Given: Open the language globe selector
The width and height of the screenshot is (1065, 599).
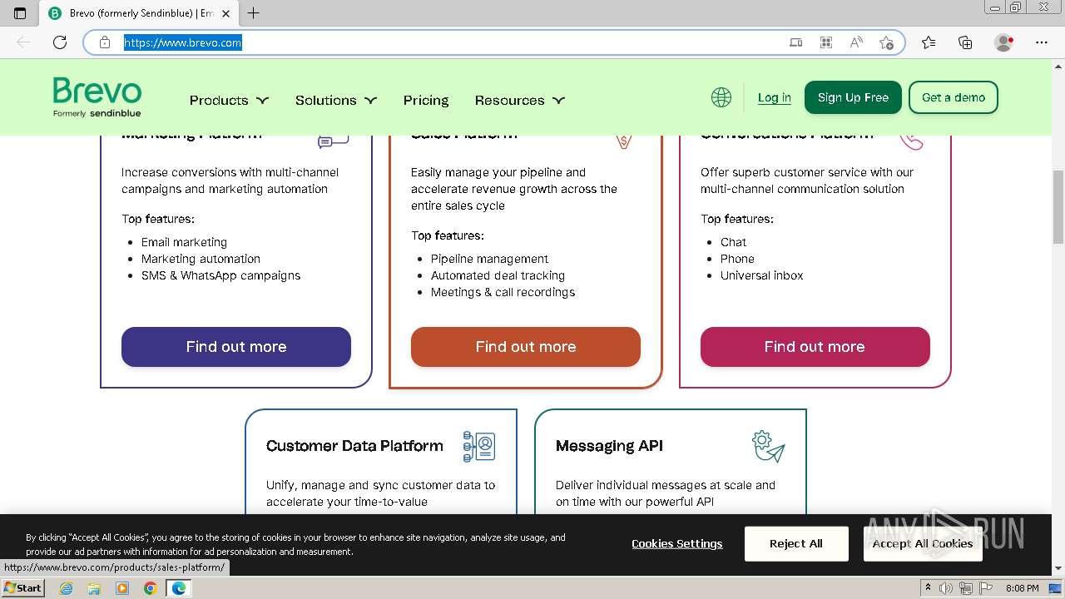Looking at the screenshot, I should (x=721, y=97).
